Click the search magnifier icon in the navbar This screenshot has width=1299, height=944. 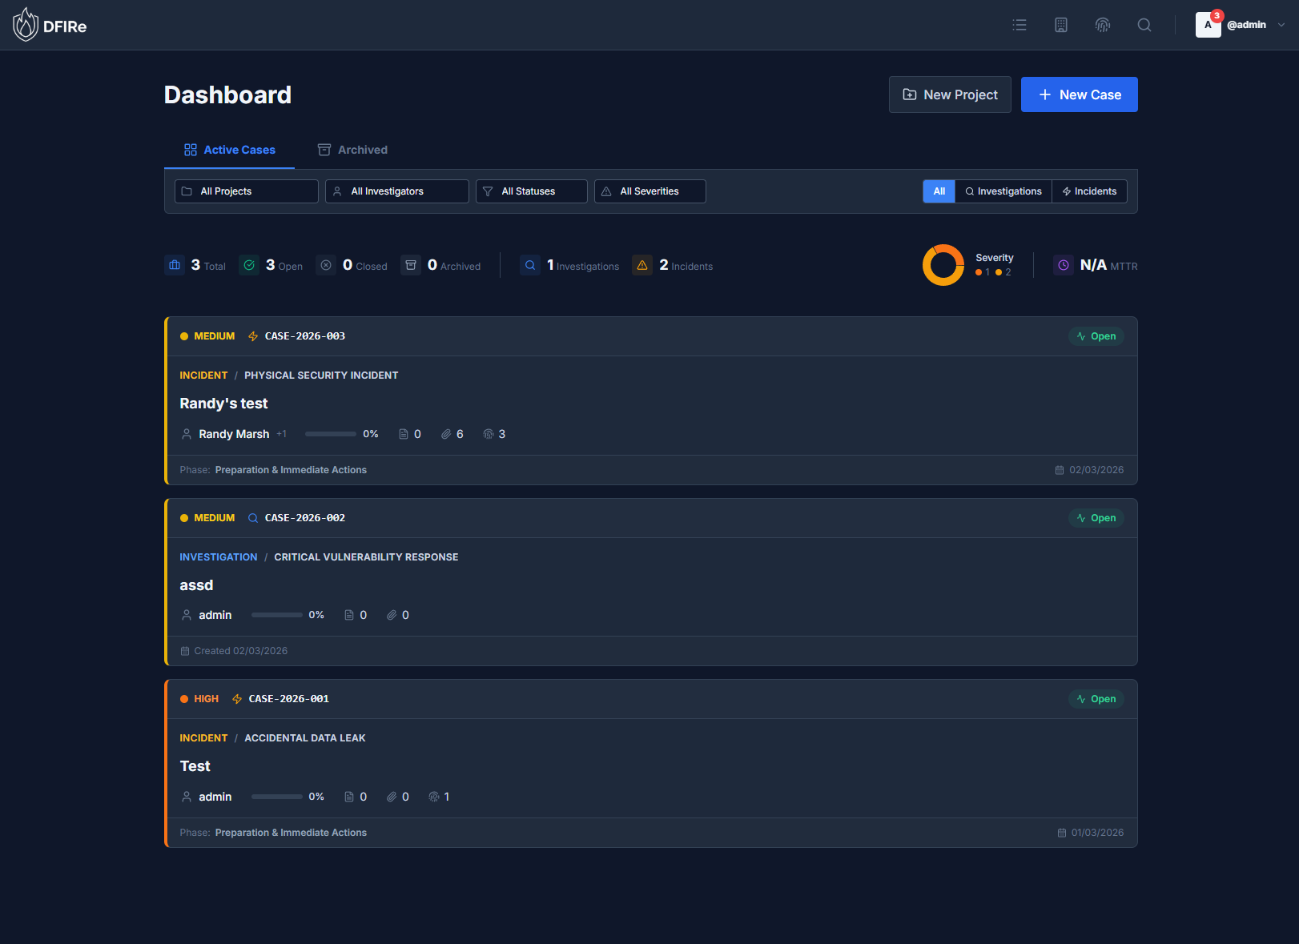[1144, 25]
